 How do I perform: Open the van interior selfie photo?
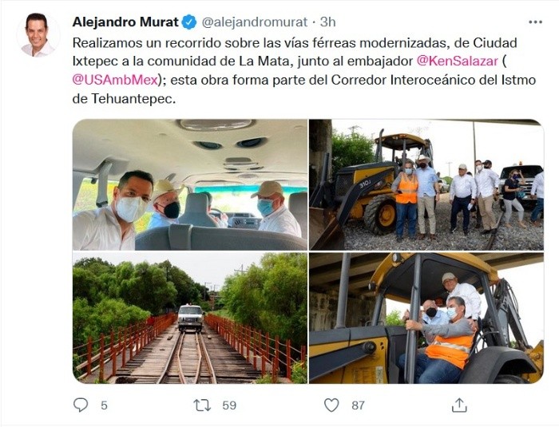[190, 184]
